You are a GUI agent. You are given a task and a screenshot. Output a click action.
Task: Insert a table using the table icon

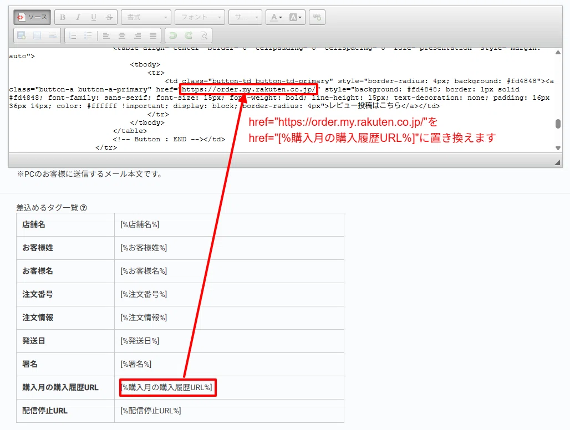(x=37, y=35)
